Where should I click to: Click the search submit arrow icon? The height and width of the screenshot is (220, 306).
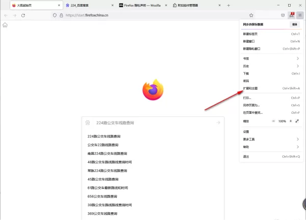(x=218, y=123)
